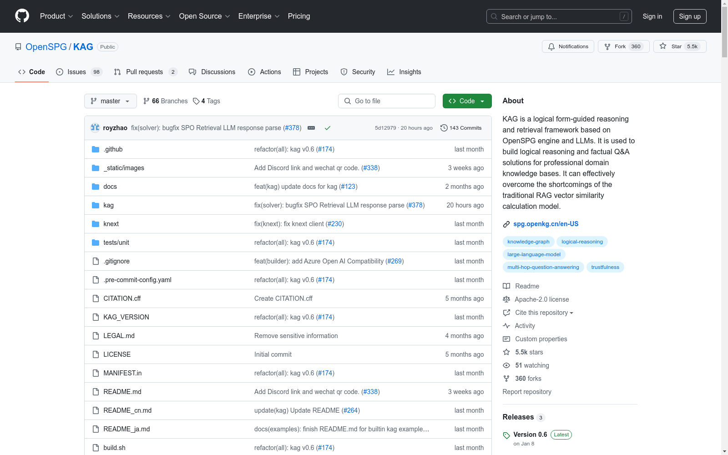Click the Readme book icon in About
This screenshot has width=728, height=455.
coord(506,286)
